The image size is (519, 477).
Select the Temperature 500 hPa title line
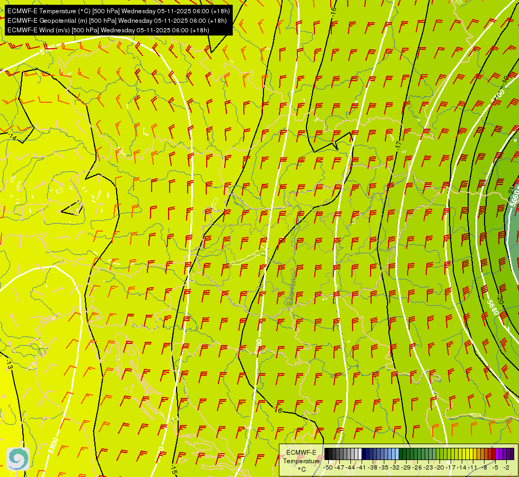[119, 11]
